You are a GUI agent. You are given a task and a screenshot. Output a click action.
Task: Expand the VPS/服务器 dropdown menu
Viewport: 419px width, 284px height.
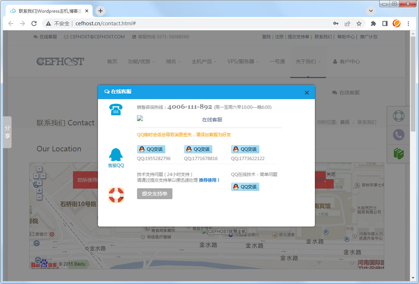point(243,61)
